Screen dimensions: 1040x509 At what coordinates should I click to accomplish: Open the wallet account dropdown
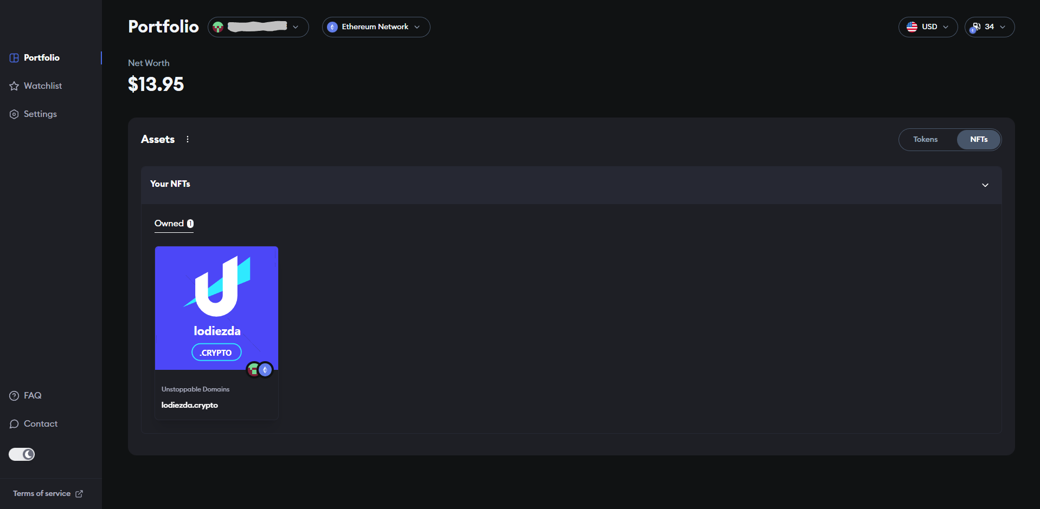(x=296, y=27)
